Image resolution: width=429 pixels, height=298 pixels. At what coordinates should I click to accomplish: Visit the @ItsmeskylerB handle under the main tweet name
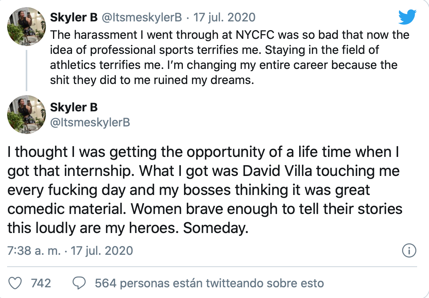[90, 122]
